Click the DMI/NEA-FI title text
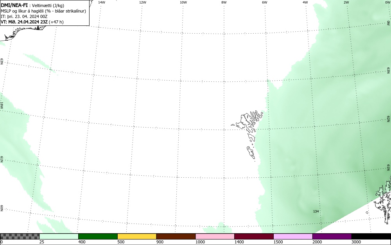This screenshot has height=245, width=391. click(x=14, y=5)
